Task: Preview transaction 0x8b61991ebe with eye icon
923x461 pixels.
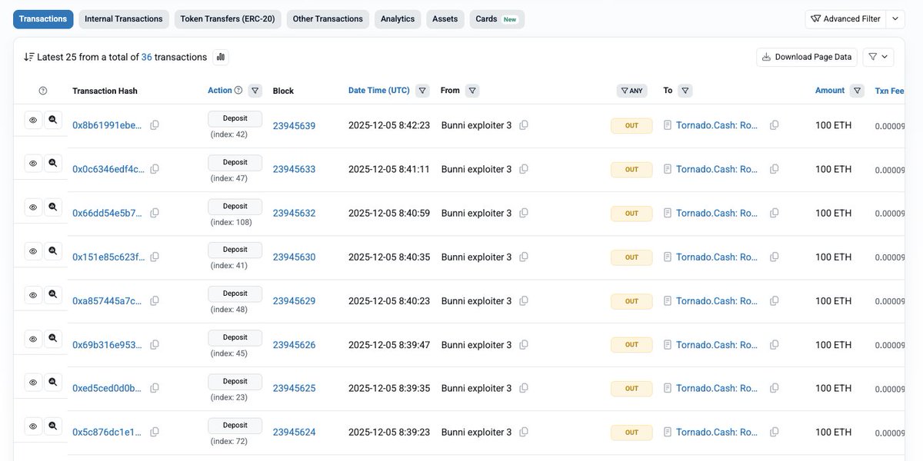Action: click(33, 120)
